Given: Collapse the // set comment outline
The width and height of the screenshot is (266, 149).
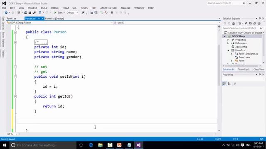Looking at the screenshot, I should click(x=15, y=67).
